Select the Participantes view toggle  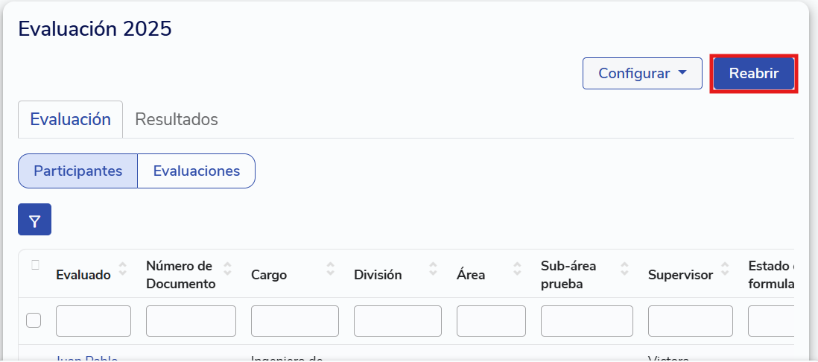pos(78,171)
